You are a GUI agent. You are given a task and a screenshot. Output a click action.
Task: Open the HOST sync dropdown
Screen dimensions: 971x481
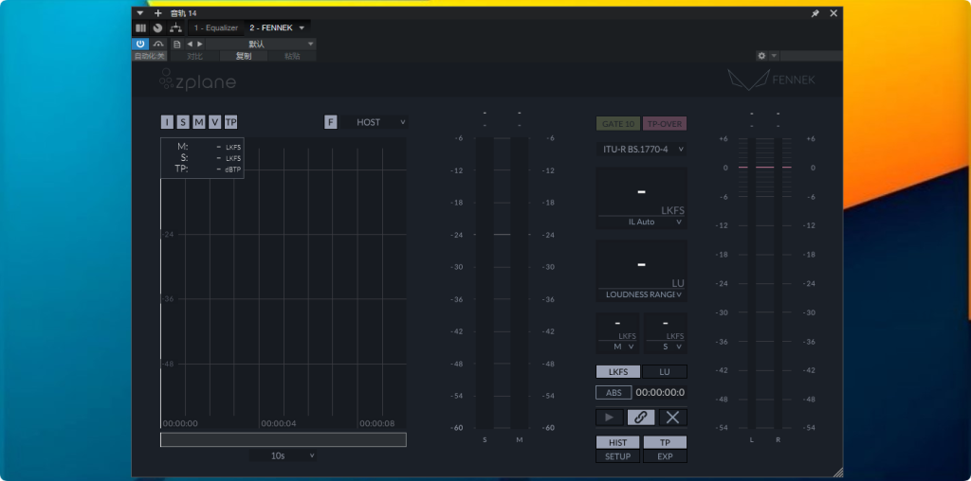click(375, 122)
